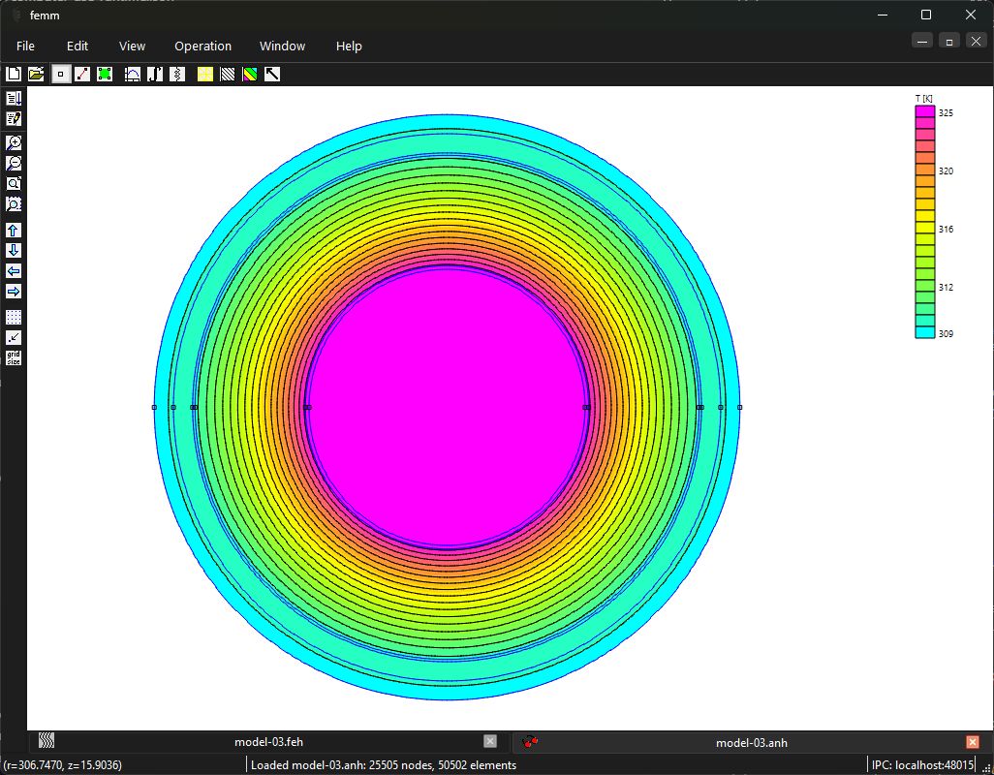Toggle the striped contour plot icon
994x775 pixels.
tap(228, 75)
